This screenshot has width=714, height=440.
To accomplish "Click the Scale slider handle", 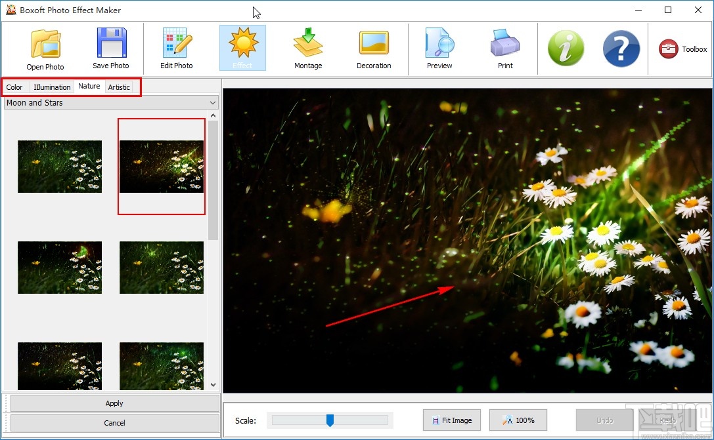I will click(330, 420).
